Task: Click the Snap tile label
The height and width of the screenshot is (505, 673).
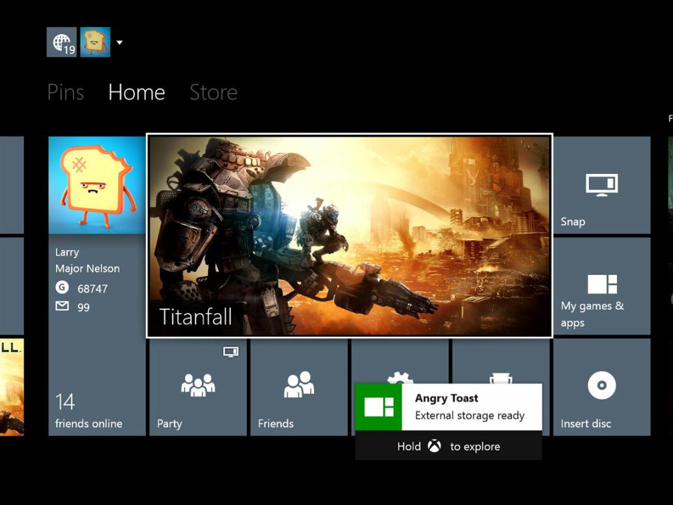Action: coord(573,221)
